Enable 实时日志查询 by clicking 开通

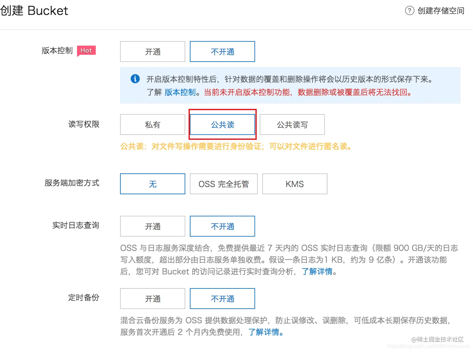(x=152, y=226)
